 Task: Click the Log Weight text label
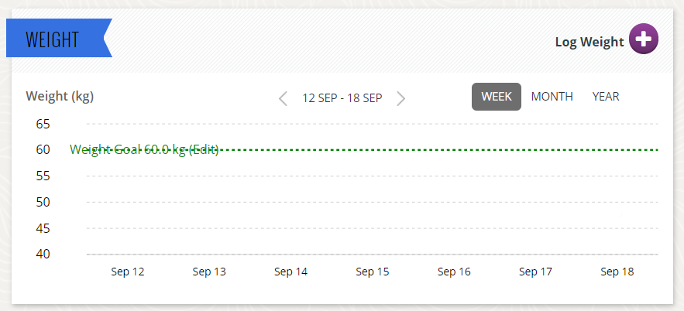pyautogui.click(x=589, y=42)
